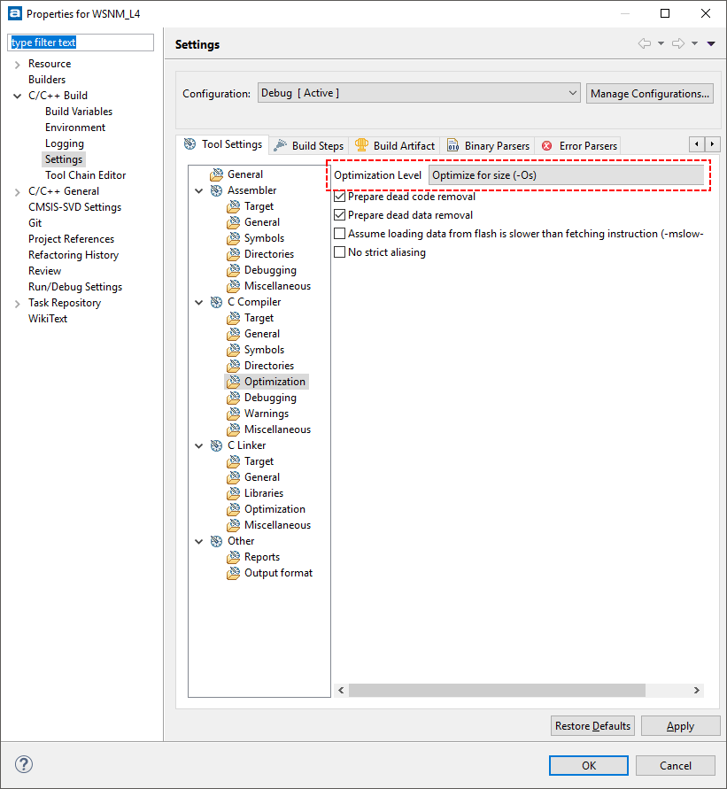Click the C Compiler tool icon
Screen dimensions: 727x789
pos(216,303)
